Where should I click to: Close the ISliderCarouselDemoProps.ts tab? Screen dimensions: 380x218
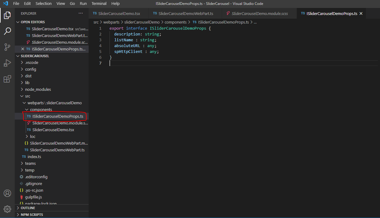(361, 13)
